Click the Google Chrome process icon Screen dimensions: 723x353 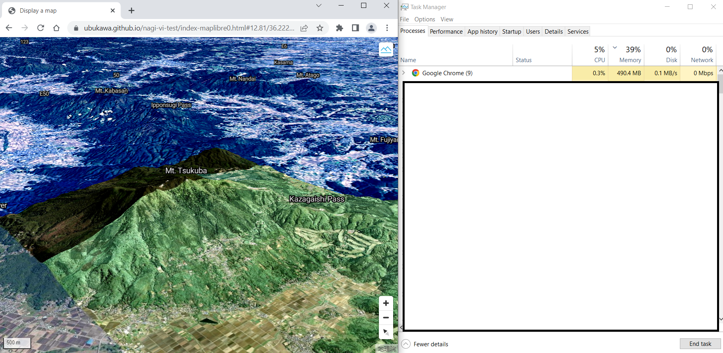(415, 73)
